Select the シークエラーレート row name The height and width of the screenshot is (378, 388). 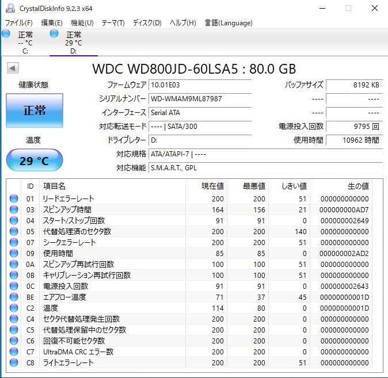(x=69, y=242)
